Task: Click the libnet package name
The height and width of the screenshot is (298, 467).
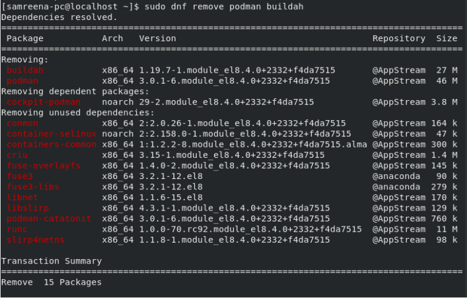Action: [22, 197]
